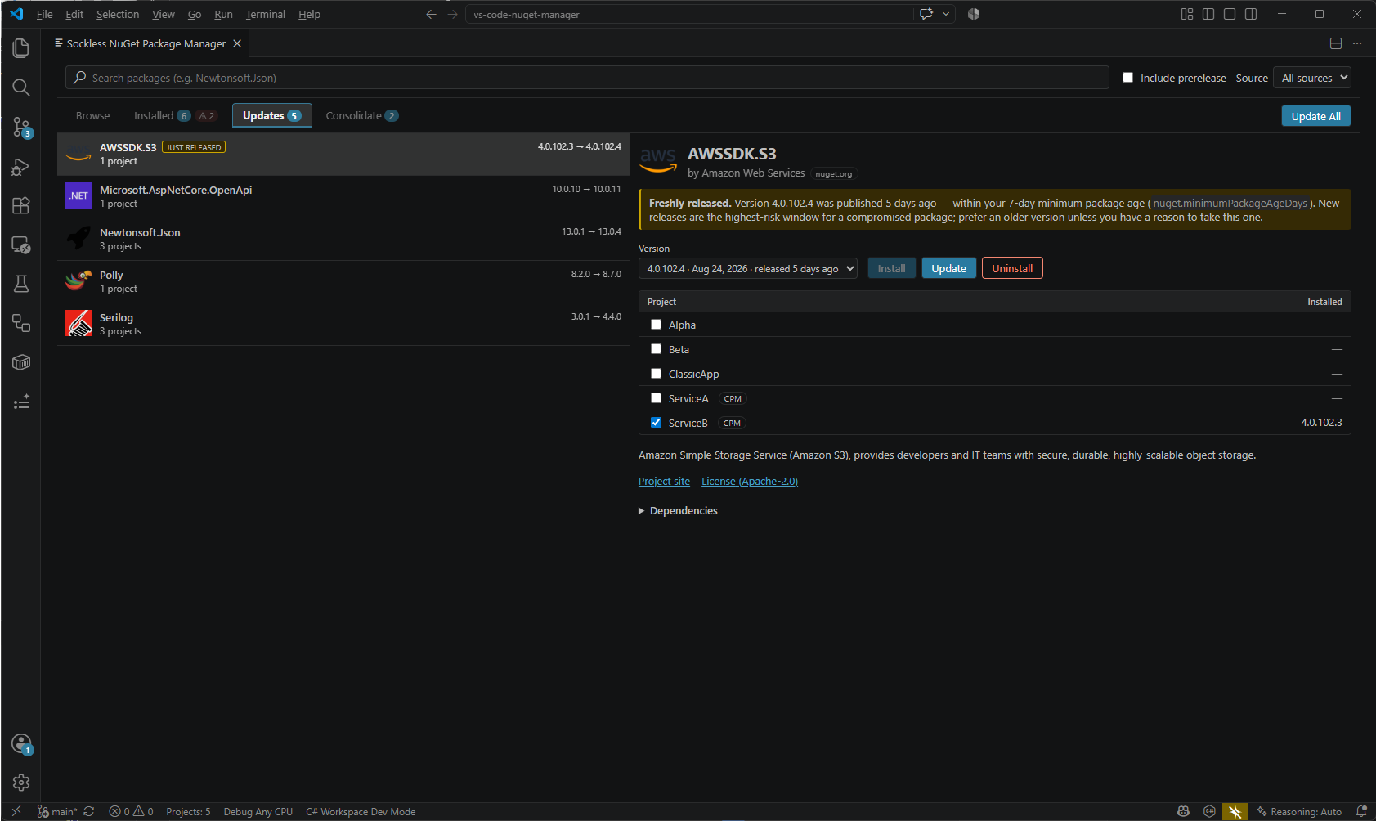
Task: Open the Search view in activity bar
Action: [x=21, y=87]
